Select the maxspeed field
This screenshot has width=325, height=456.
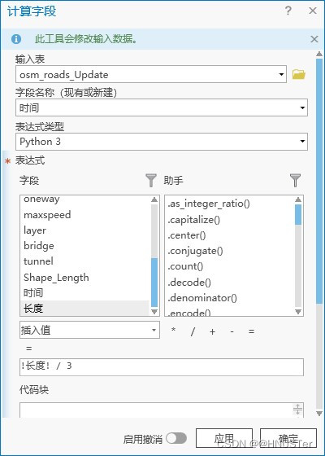pyautogui.click(x=47, y=215)
